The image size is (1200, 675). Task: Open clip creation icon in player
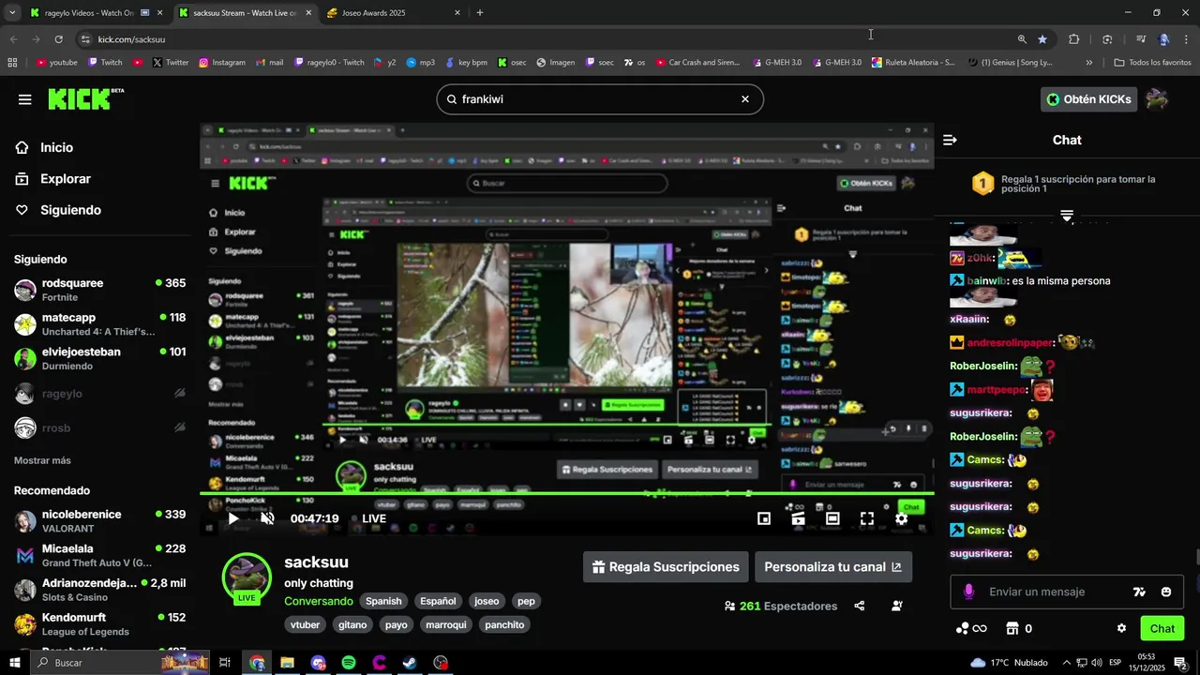click(798, 518)
